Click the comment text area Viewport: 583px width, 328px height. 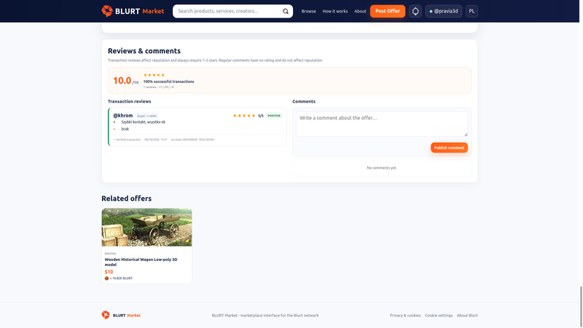pos(382,124)
